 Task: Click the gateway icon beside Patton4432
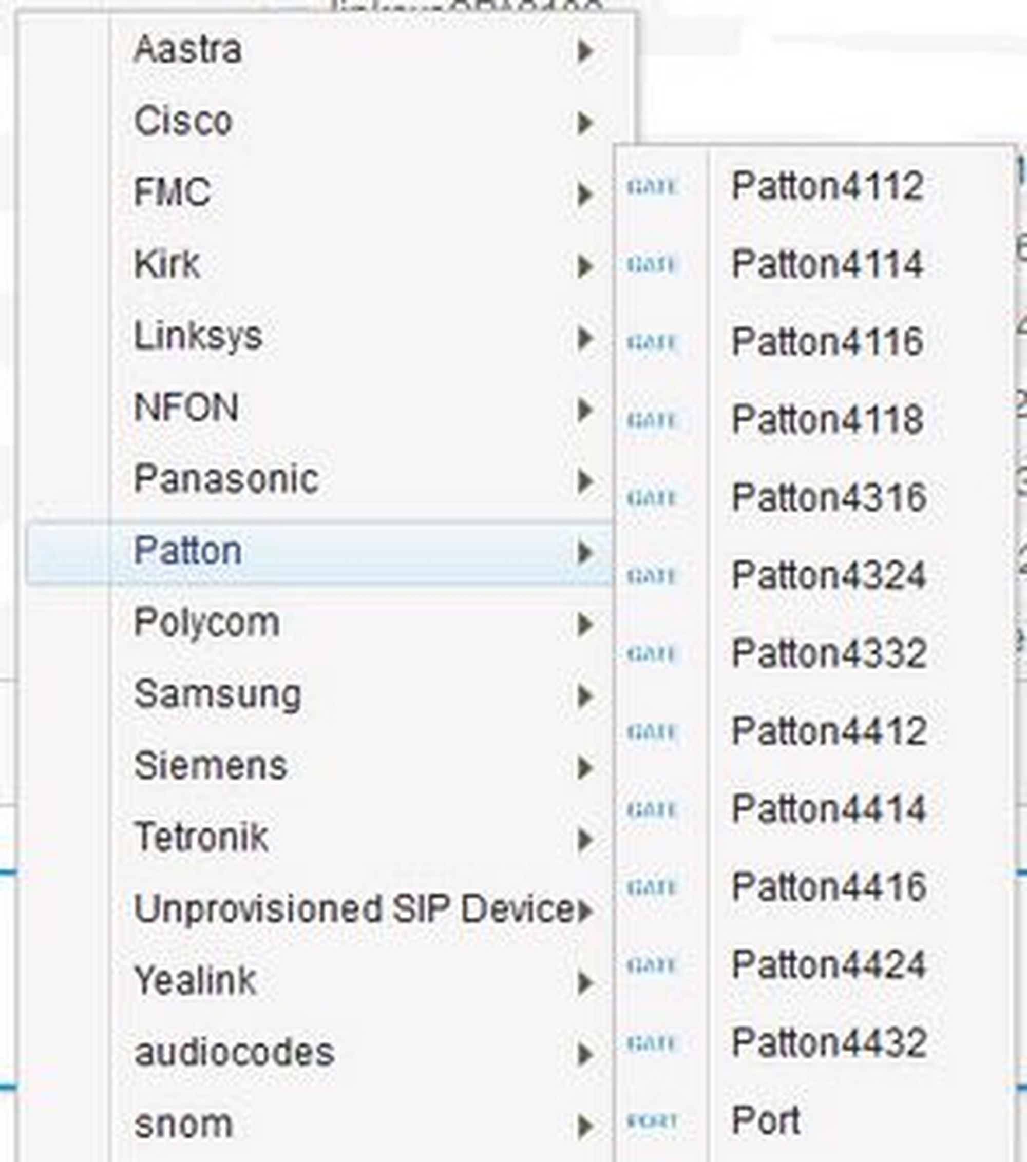click(652, 1043)
